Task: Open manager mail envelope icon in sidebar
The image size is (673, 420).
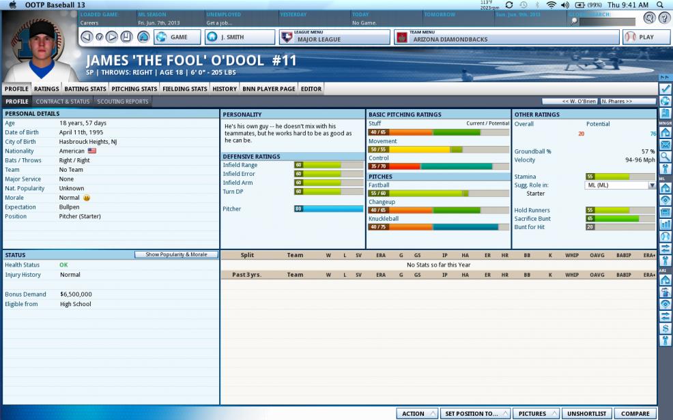Action: 665,145
